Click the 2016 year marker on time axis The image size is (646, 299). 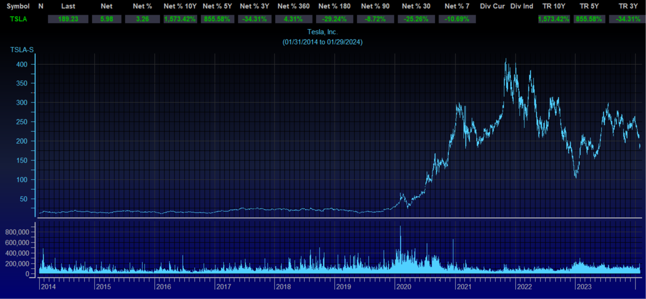click(164, 287)
